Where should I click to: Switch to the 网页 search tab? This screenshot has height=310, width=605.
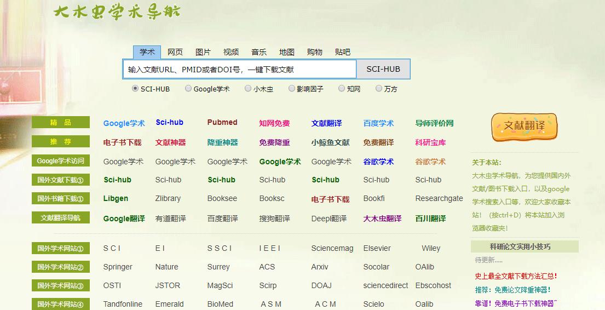click(175, 51)
